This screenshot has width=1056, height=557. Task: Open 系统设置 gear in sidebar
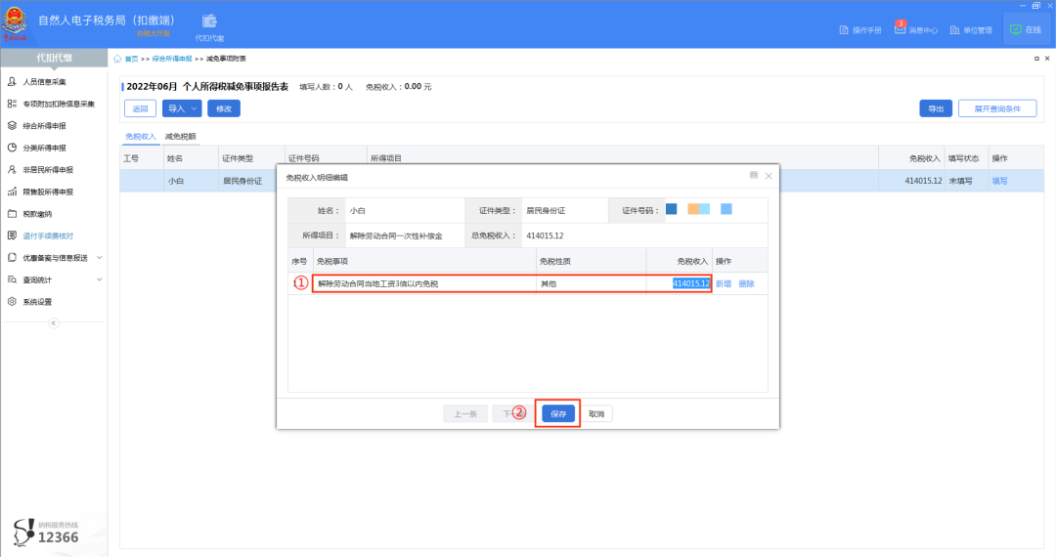coord(37,301)
